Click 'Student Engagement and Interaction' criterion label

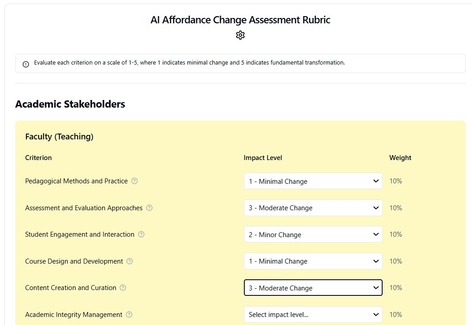point(80,234)
